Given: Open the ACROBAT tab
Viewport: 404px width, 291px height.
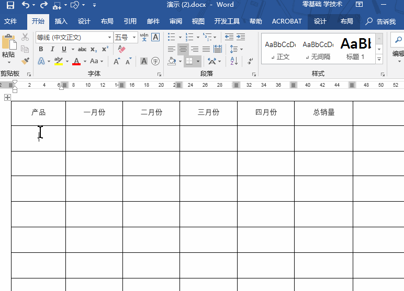Looking at the screenshot, I should click(287, 21).
